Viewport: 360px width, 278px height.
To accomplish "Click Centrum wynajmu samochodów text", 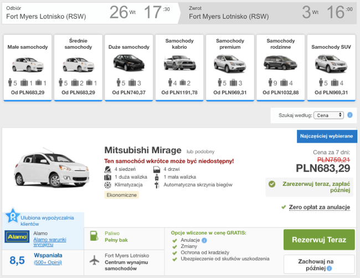I will [126, 265].
